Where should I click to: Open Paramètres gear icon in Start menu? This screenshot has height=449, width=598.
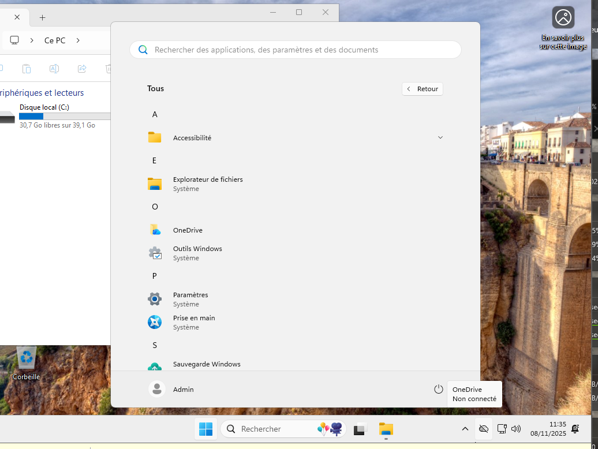155,299
